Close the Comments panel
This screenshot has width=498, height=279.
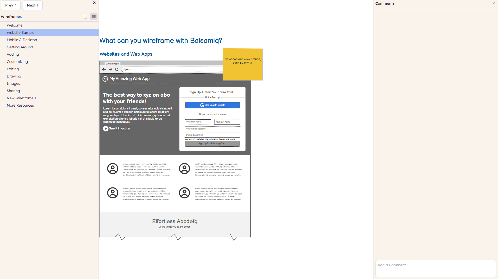point(494,3)
